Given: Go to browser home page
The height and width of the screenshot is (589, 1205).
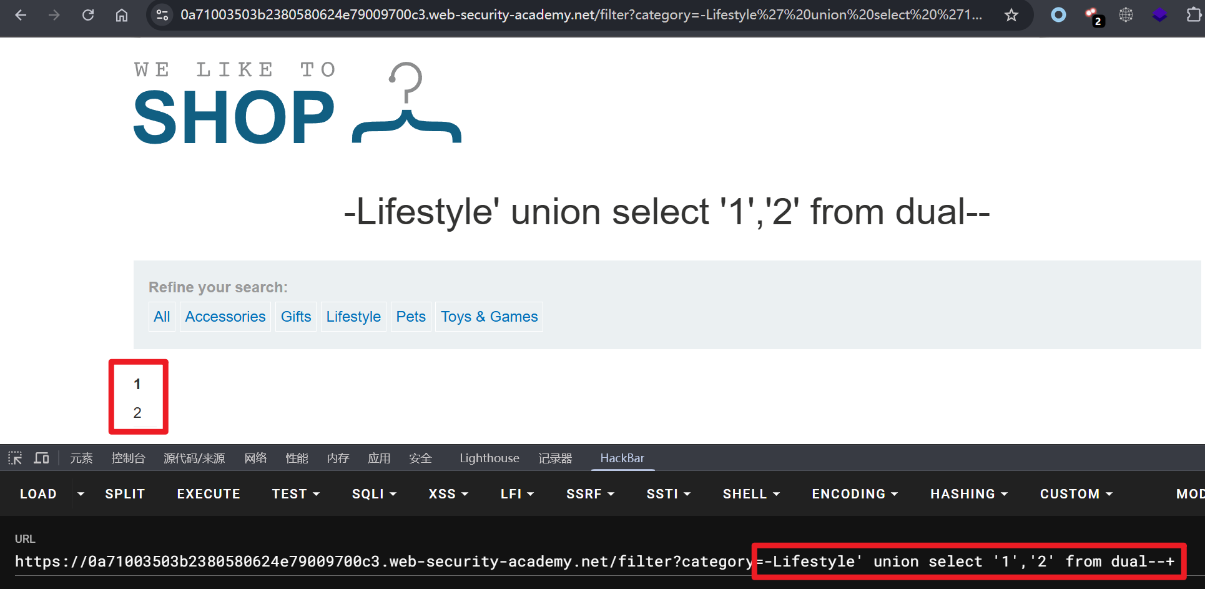Looking at the screenshot, I should coord(122,15).
